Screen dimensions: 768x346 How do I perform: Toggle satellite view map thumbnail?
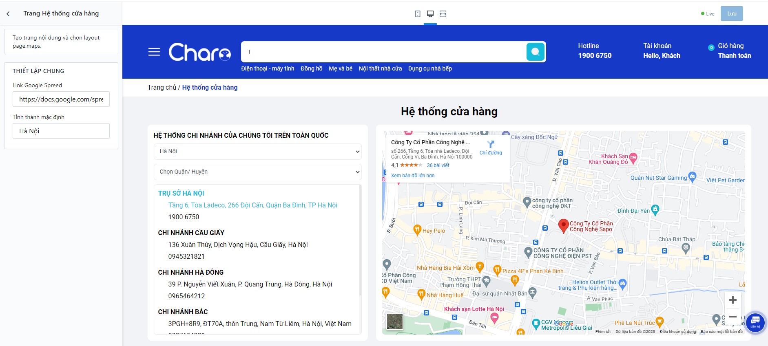394,322
